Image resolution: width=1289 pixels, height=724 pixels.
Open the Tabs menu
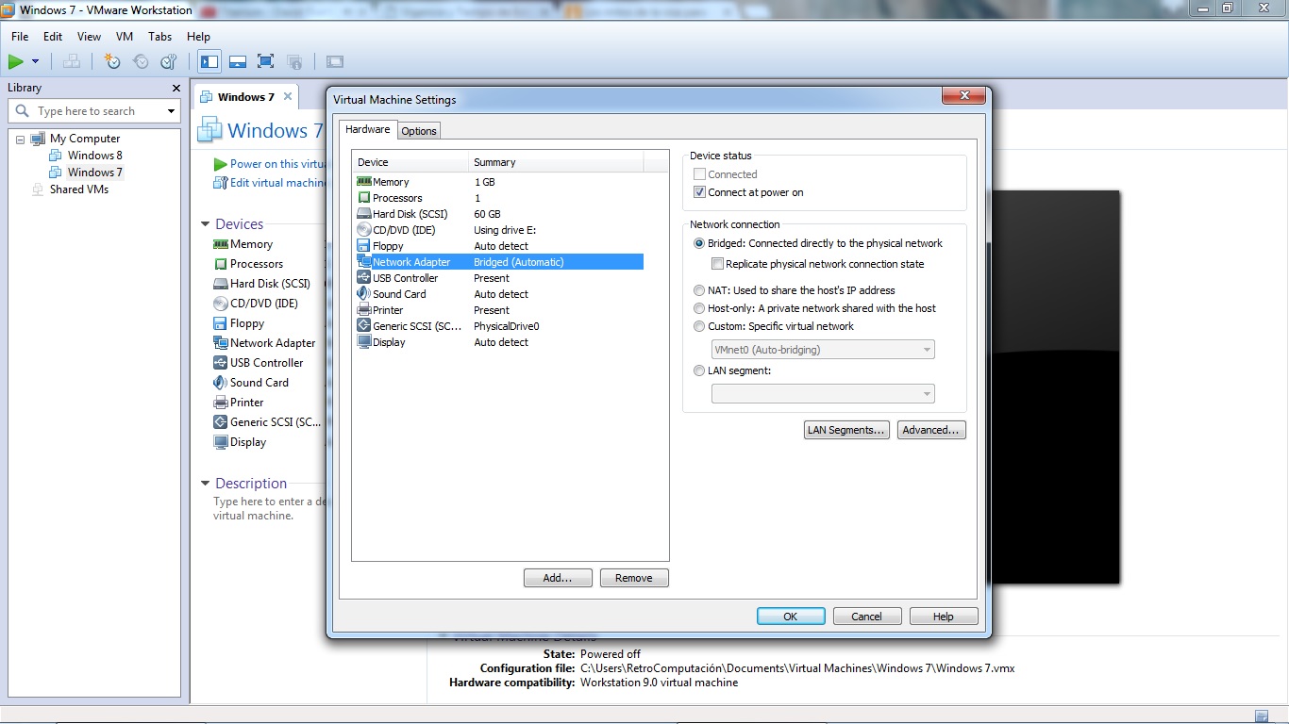[x=160, y=37]
